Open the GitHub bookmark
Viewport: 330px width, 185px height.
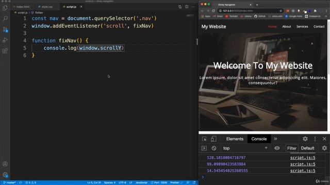260,16
